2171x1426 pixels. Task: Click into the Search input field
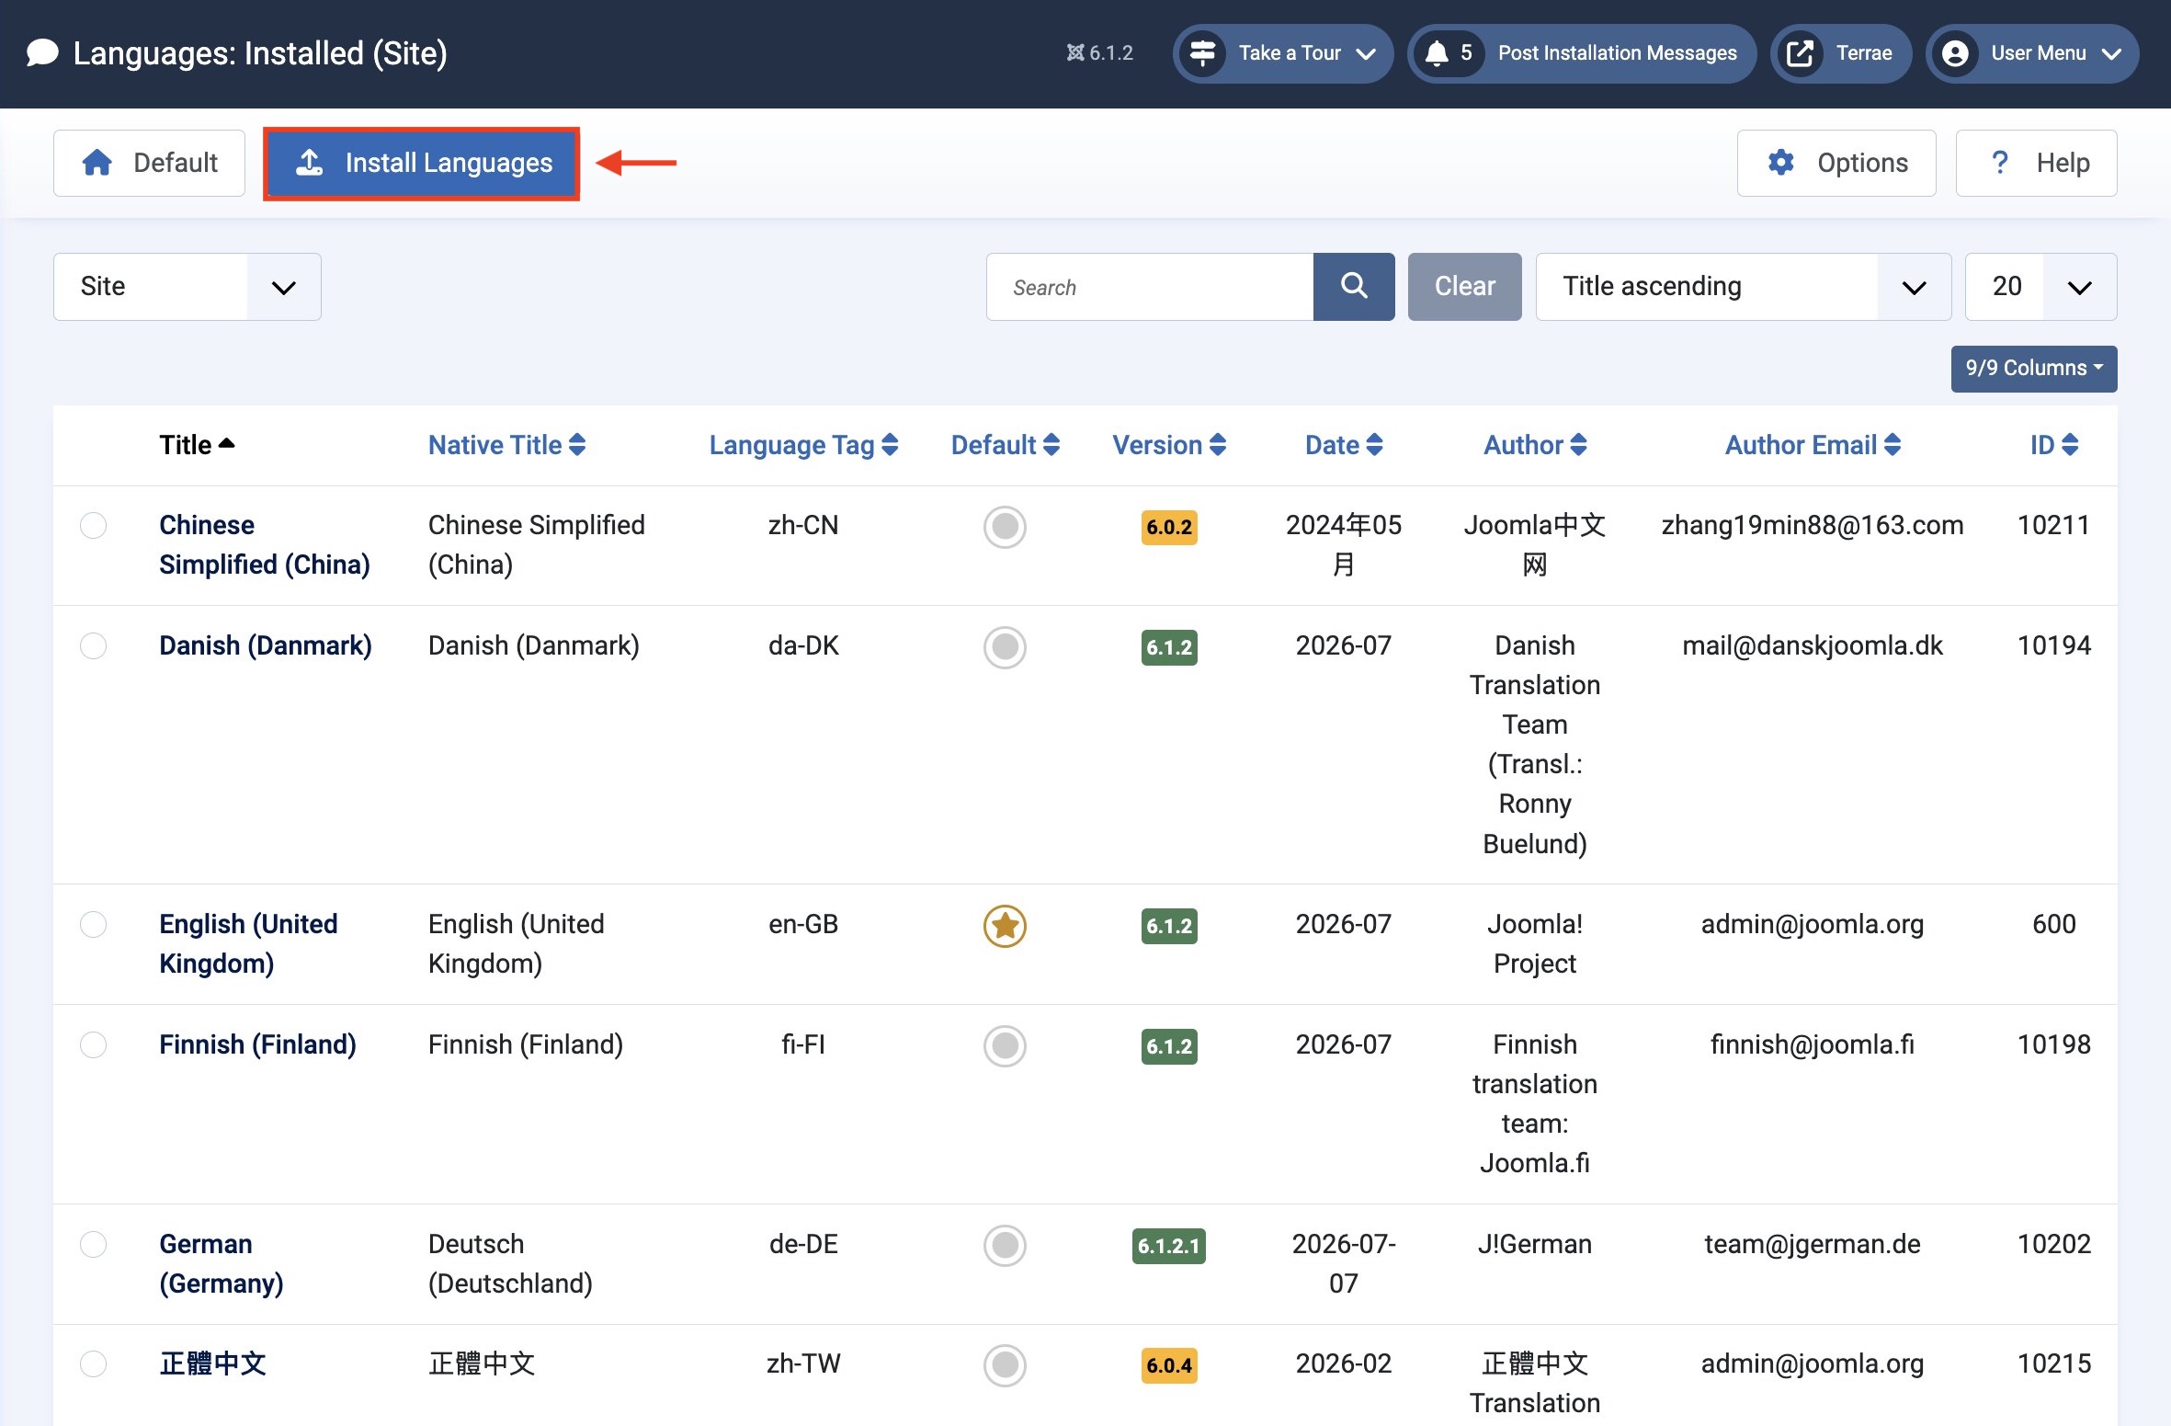(x=1150, y=287)
